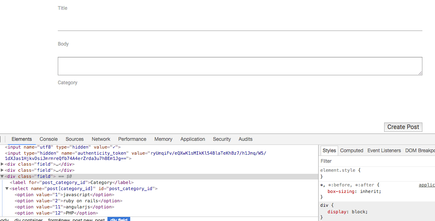Click the box-sizing: inherit declaration
The width and height of the screenshot is (435, 221).
pyautogui.click(x=354, y=191)
